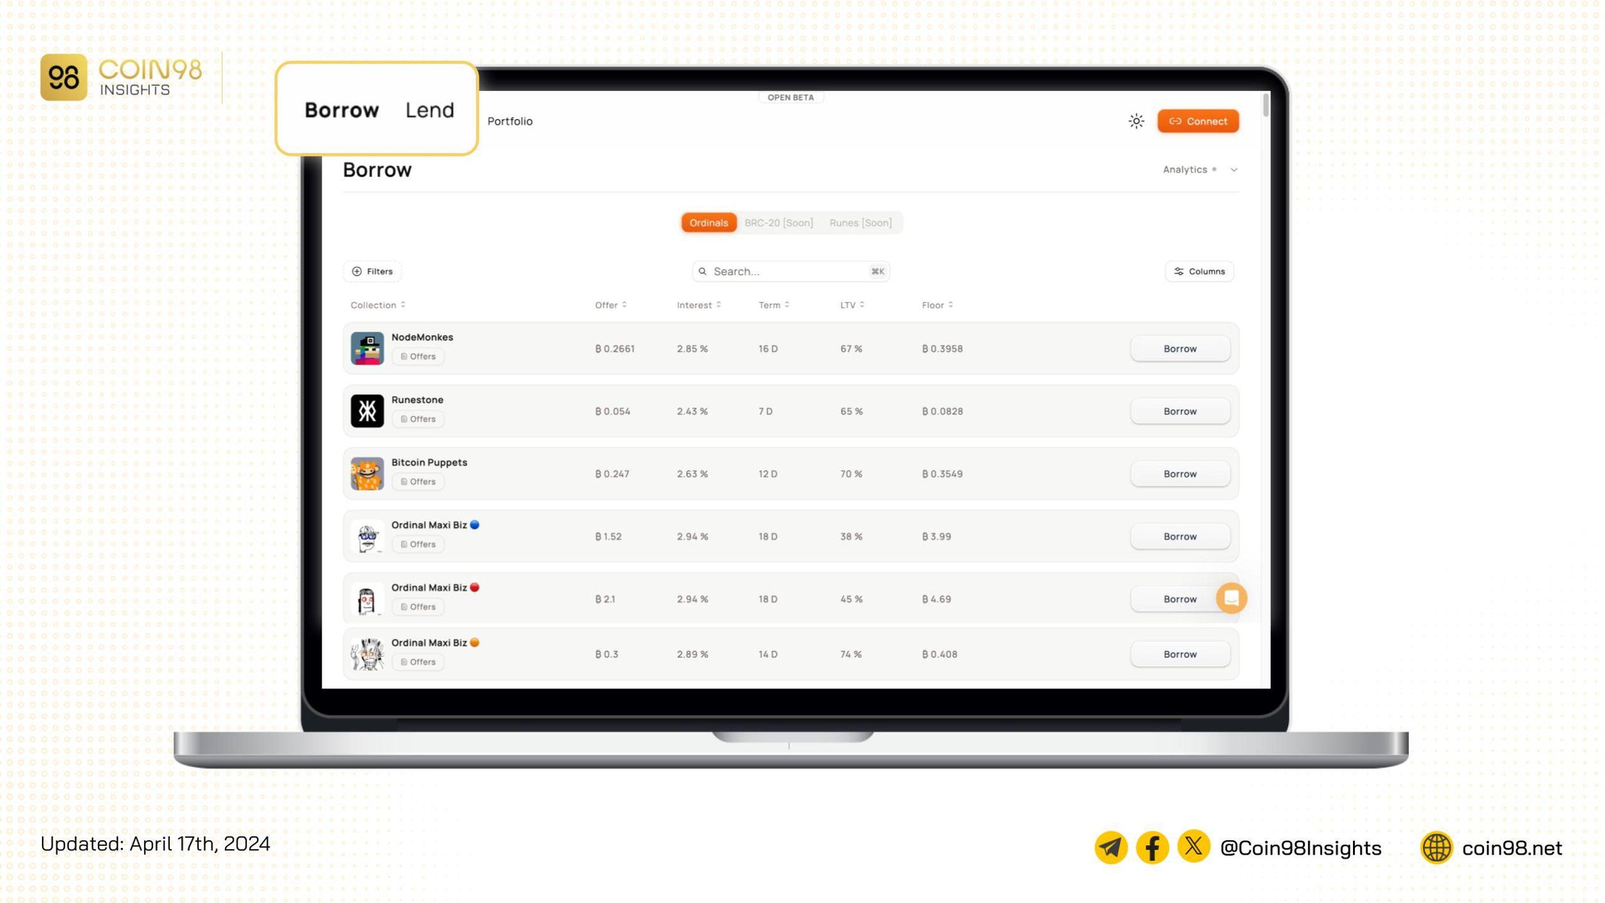Click Borrow button for NodeMonkes
Image resolution: width=1605 pixels, height=903 pixels.
pyautogui.click(x=1179, y=349)
